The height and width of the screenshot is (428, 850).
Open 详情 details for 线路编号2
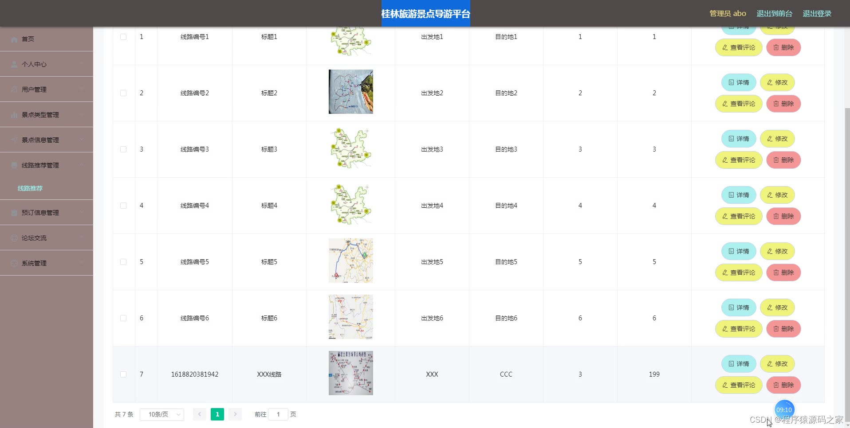739,82
